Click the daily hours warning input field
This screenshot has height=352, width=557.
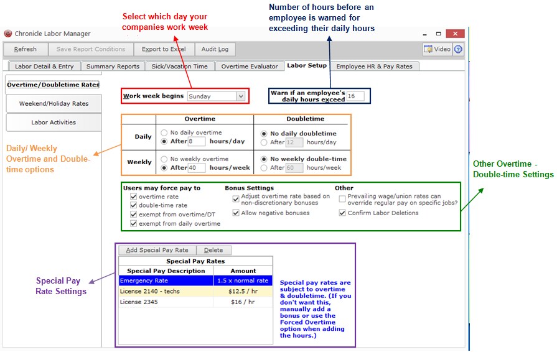point(355,96)
